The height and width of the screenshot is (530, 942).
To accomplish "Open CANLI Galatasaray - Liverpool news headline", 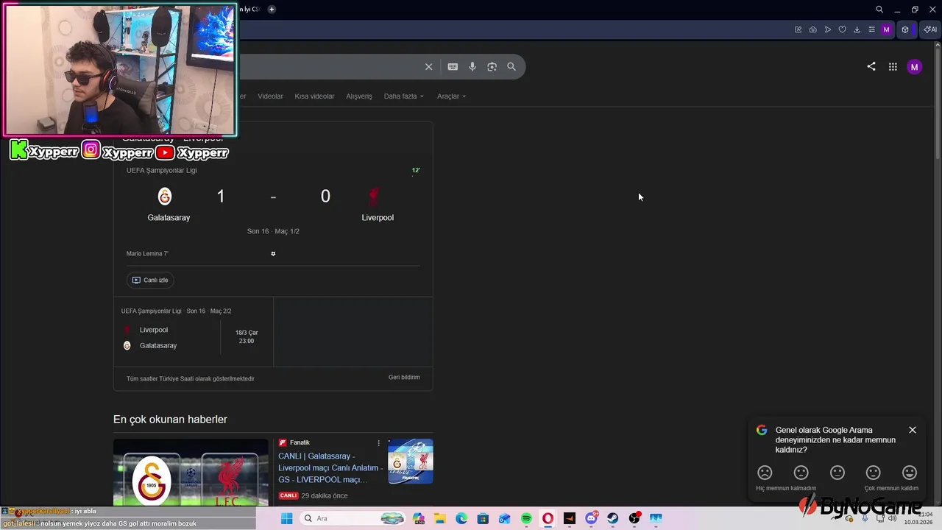I will pyautogui.click(x=330, y=467).
